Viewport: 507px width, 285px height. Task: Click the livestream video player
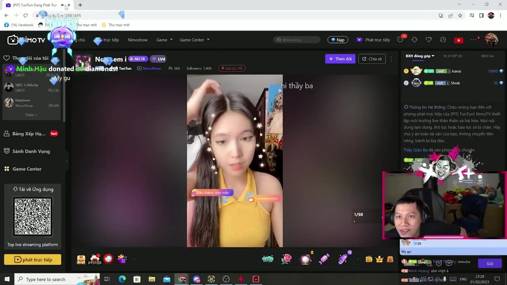coord(235,161)
